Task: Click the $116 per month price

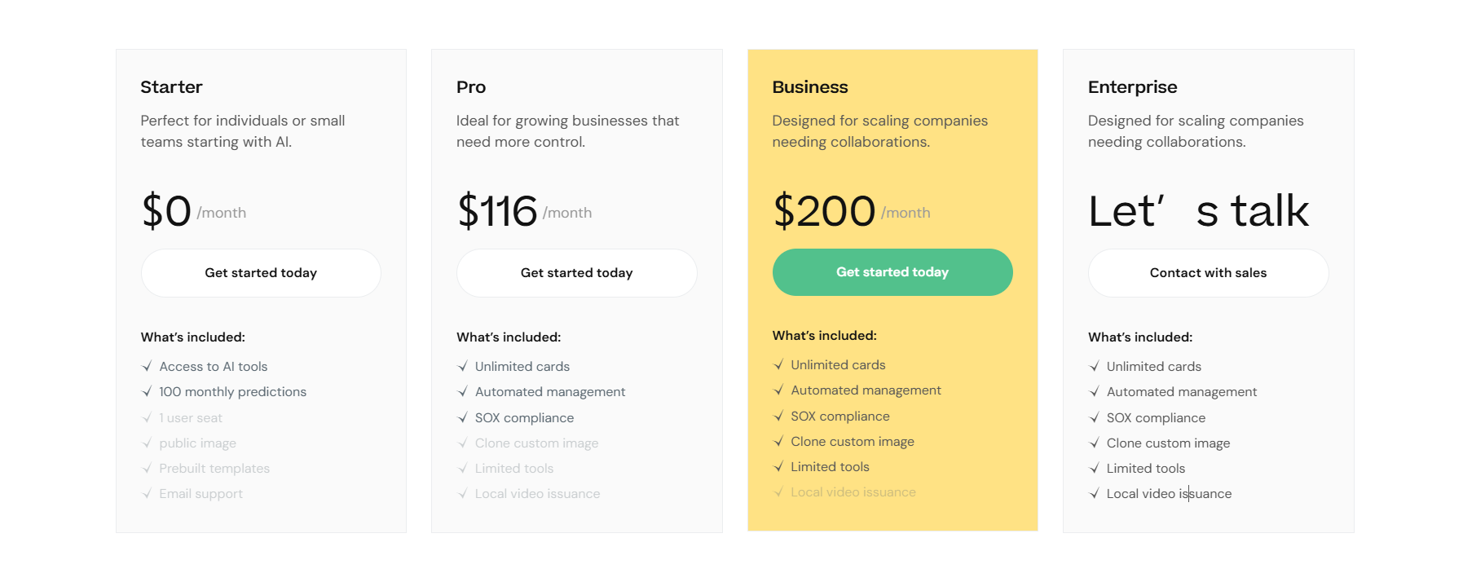Action: click(x=498, y=211)
